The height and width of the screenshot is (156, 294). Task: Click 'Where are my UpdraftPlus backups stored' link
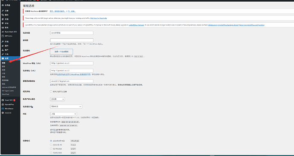[x=224, y=25]
